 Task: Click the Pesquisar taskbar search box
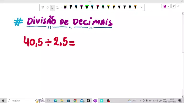pos(21,101)
